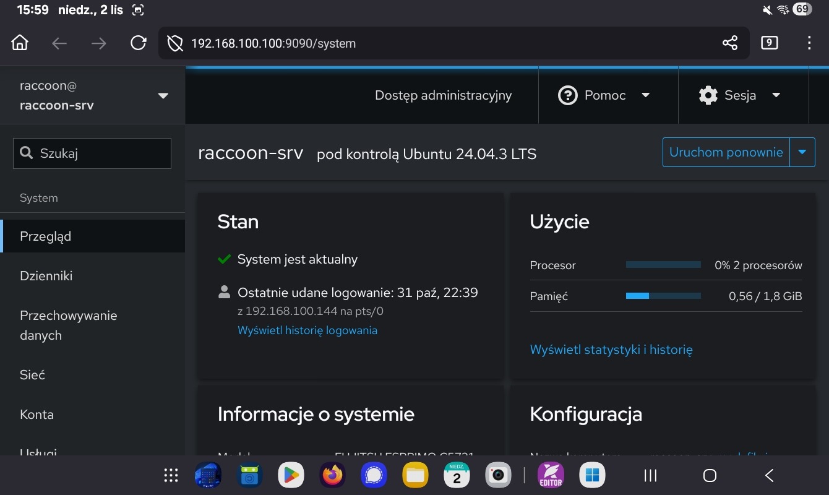
Task: Open the app drawer grid icon
Action: 171,475
